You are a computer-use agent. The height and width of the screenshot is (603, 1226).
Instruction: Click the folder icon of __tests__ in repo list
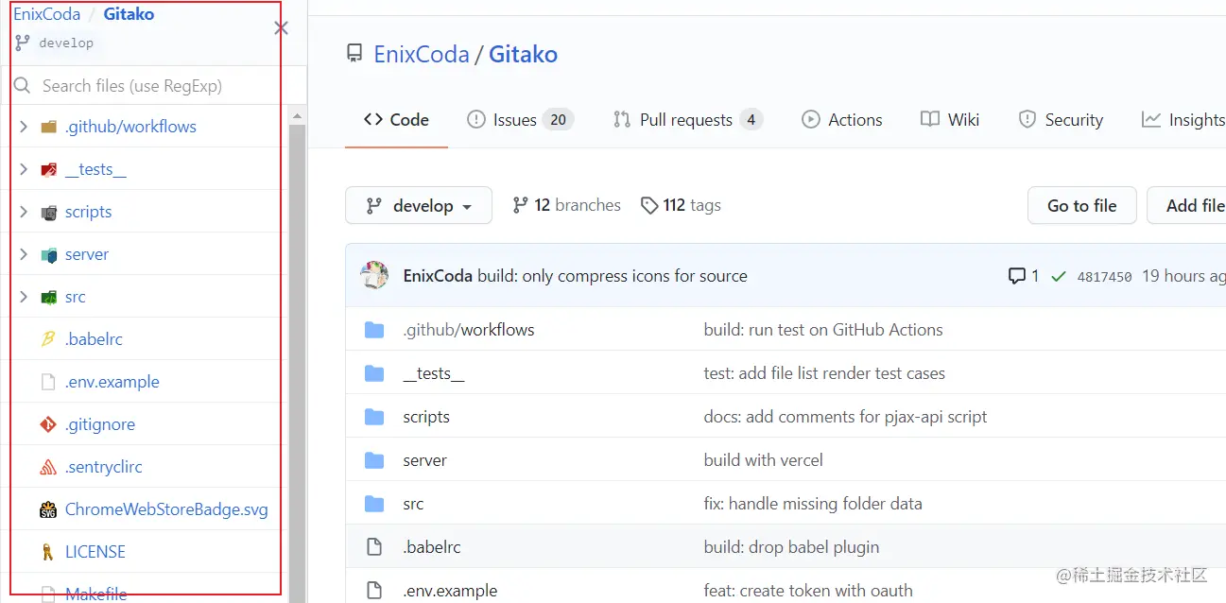pyautogui.click(x=374, y=373)
